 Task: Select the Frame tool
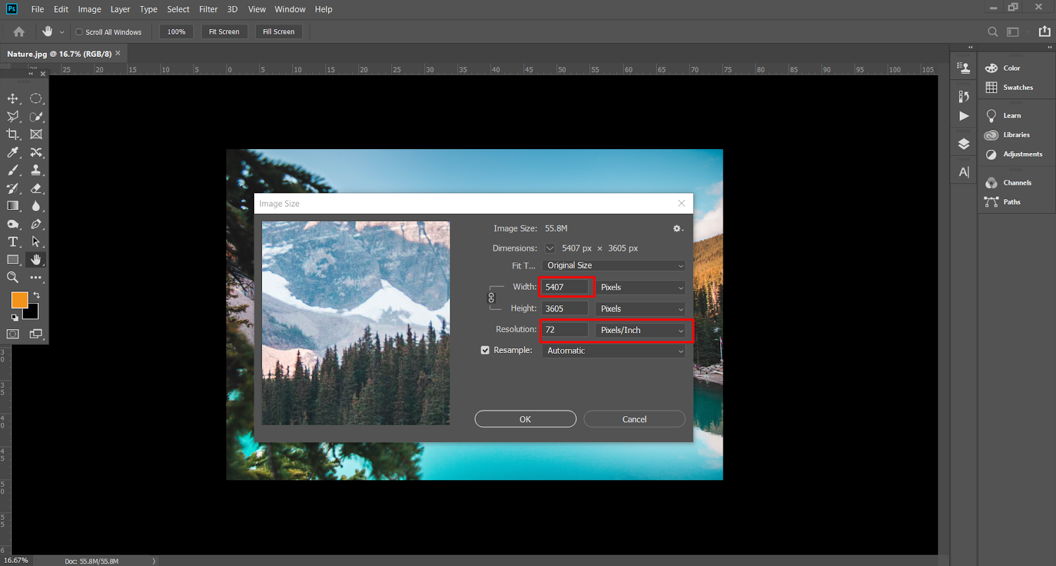pos(36,134)
